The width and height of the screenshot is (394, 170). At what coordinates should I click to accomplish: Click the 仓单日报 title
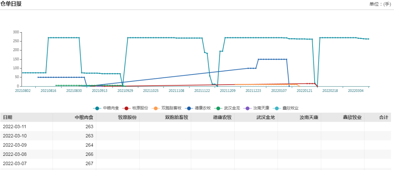tap(11, 4)
